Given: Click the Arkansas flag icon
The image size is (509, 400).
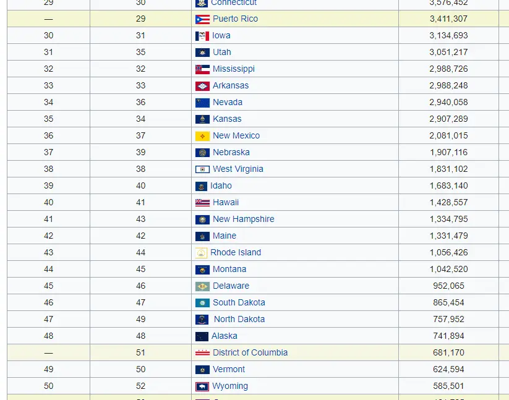Looking at the screenshot, I should (202, 86).
